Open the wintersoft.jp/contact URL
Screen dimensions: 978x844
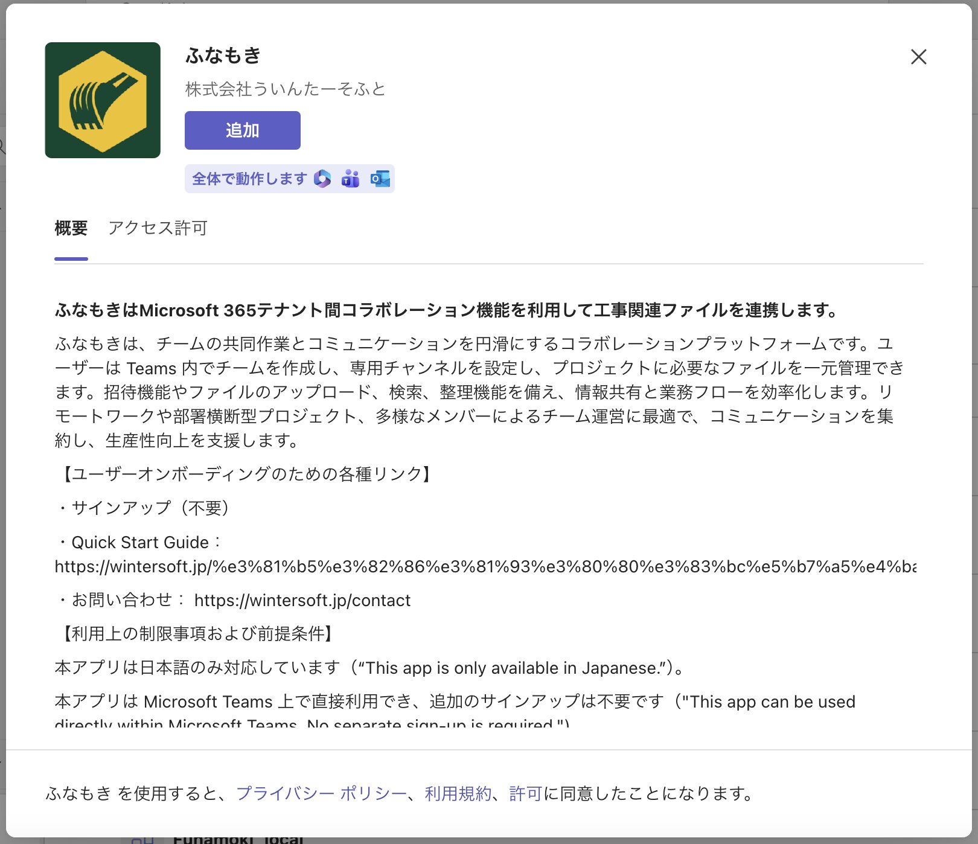point(302,600)
